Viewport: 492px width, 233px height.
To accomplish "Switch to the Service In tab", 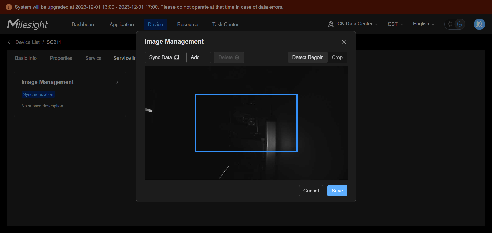I will point(125,58).
